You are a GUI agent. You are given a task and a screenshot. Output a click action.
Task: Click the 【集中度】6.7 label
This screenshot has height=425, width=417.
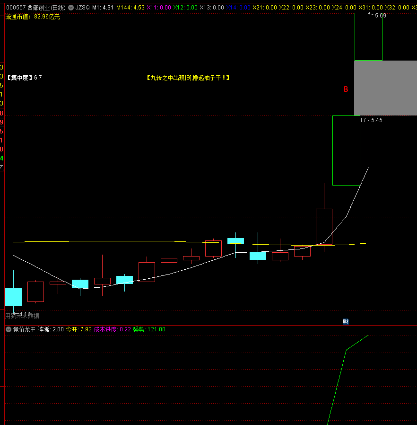click(24, 78)
